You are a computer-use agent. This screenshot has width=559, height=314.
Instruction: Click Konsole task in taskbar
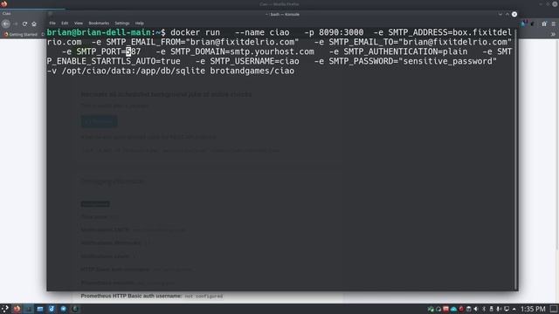[x=28, y=309]
